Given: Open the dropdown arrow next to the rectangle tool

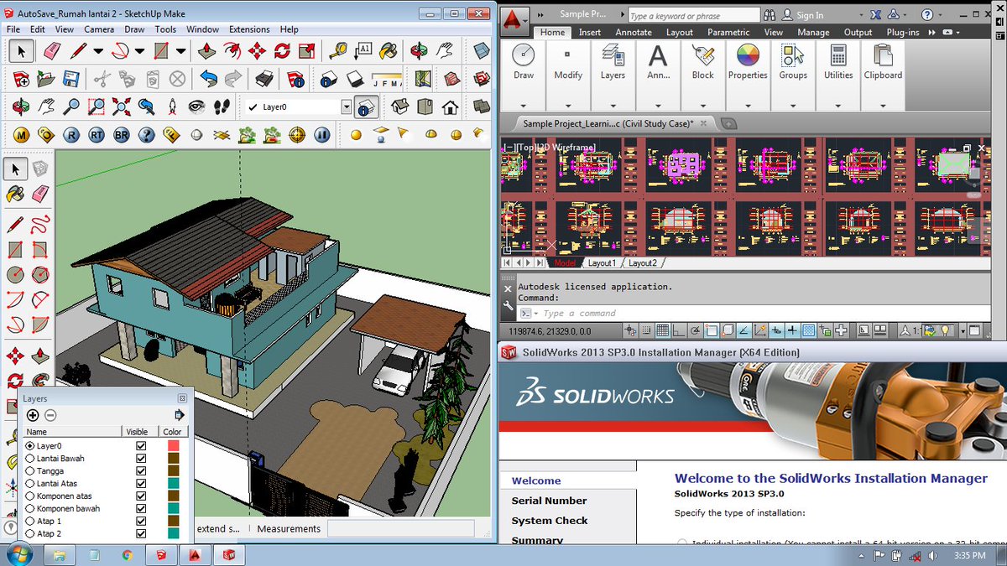Looking at the screenshot, I should click(180, 51).
